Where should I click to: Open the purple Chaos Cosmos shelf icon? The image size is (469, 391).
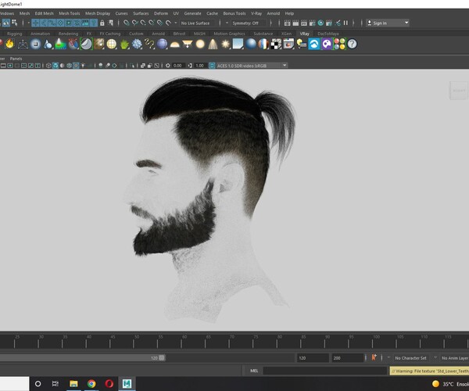coord(327,44)
